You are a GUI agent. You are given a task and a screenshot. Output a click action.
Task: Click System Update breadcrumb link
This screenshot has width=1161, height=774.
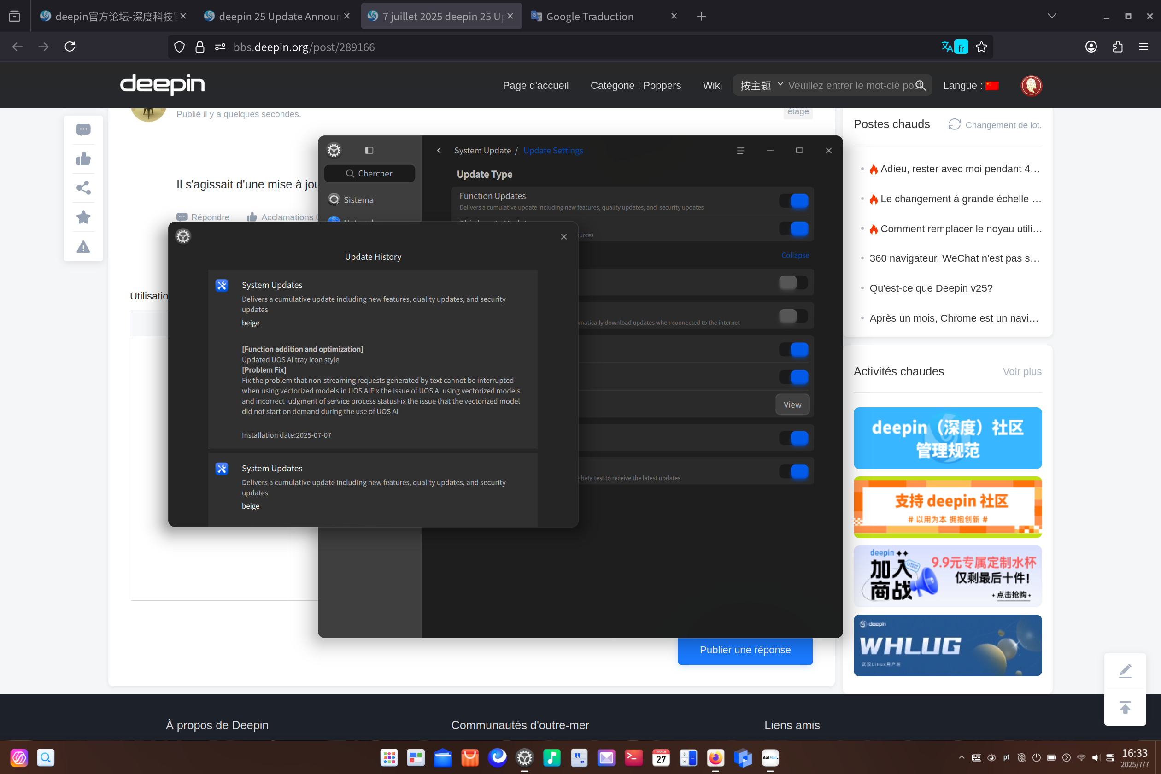pyautogui.click(x=482, y=151)
